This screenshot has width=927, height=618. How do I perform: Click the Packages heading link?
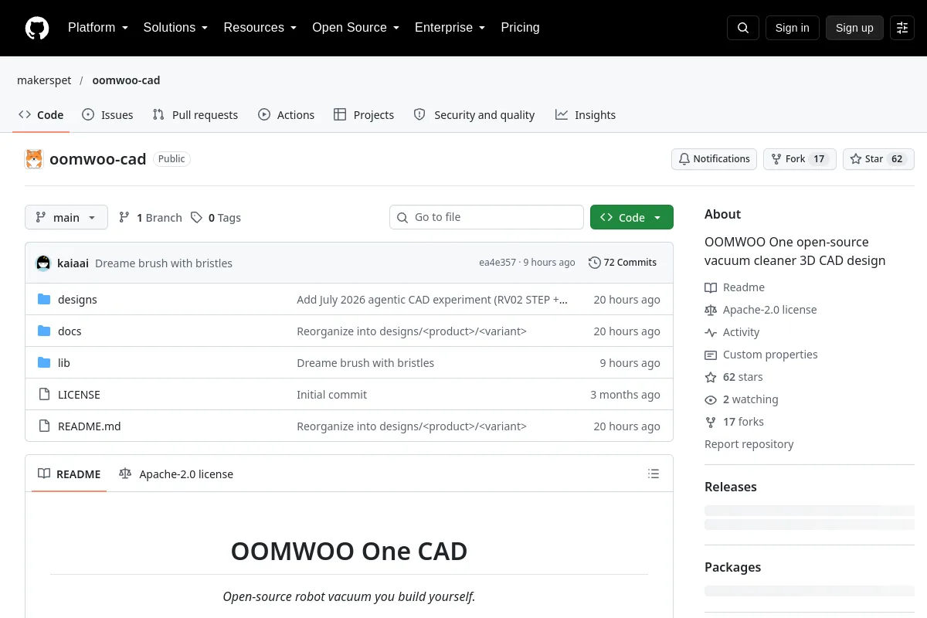[x=732, y=567]
